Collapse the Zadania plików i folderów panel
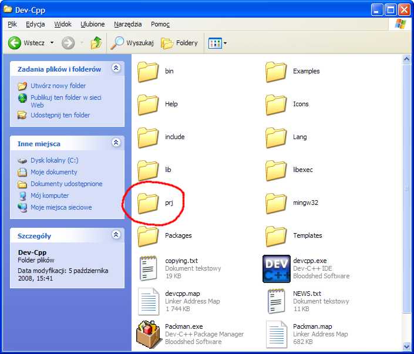Viewport: 414px width, 354px height. click(x=116, y=69)
